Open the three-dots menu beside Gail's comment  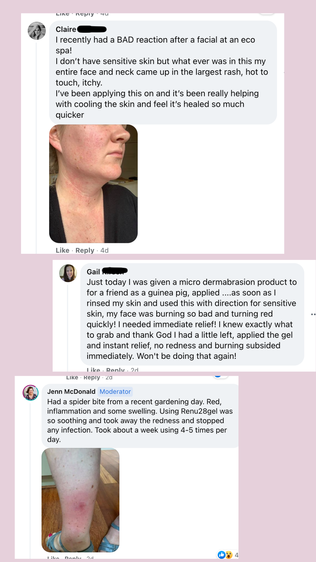coord(313,314)
